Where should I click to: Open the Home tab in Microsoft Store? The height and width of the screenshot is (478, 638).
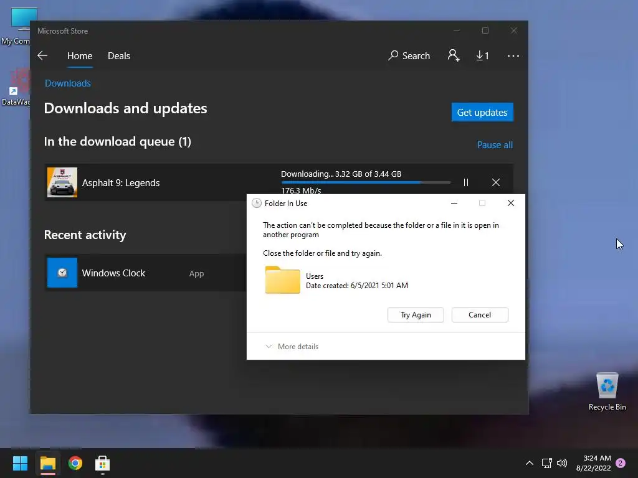[80, 56]
